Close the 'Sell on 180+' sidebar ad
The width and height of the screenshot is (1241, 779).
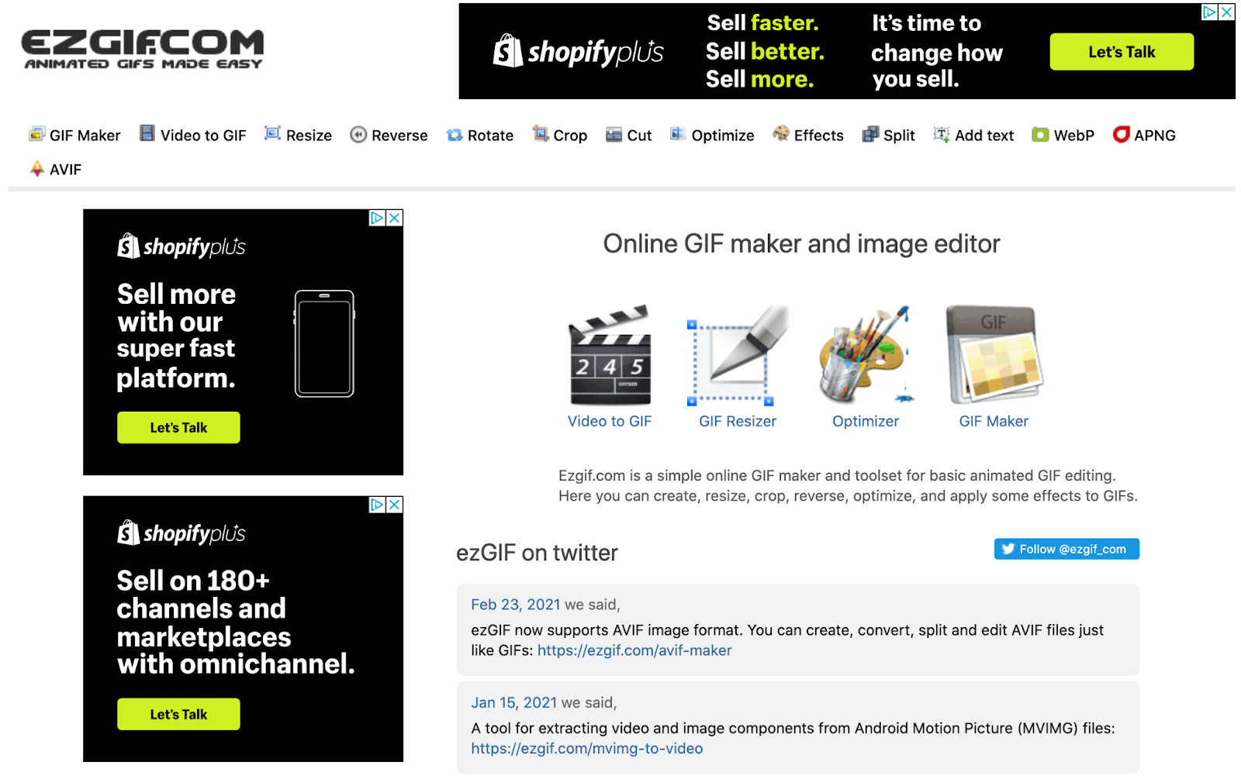(395, 505)
